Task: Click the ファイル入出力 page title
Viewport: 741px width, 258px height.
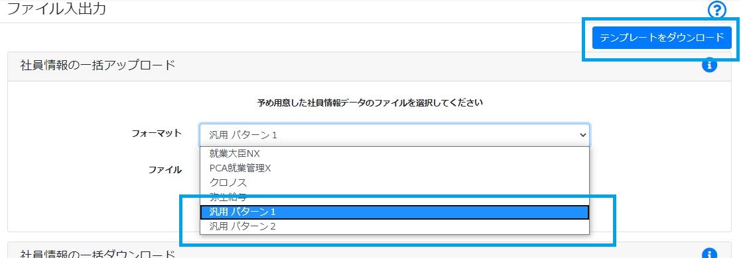Action: 56,9
